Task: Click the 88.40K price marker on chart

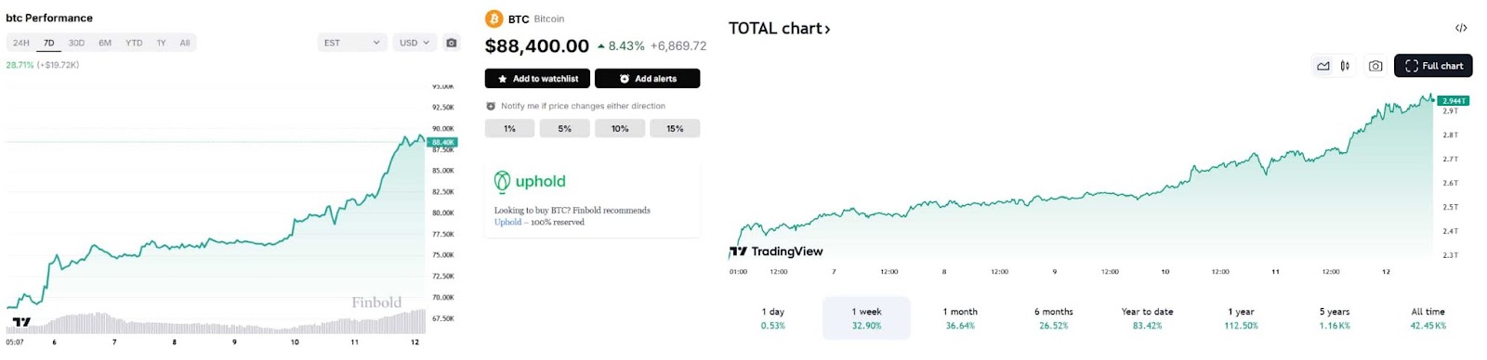Action: [443, 142]
